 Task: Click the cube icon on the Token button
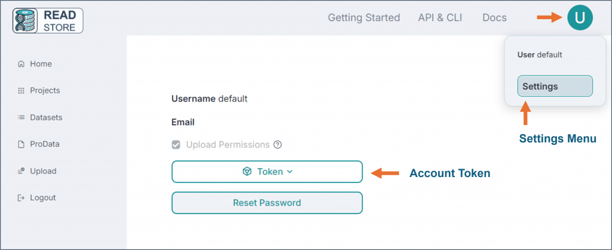(x=247, y=172)
